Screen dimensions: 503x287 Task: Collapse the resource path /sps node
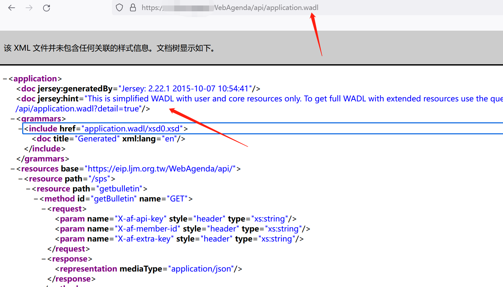coord(20,179)
